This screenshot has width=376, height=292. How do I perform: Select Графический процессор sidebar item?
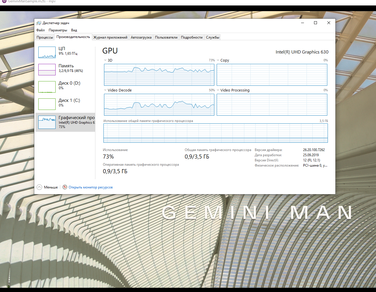[x=65, y=122]
